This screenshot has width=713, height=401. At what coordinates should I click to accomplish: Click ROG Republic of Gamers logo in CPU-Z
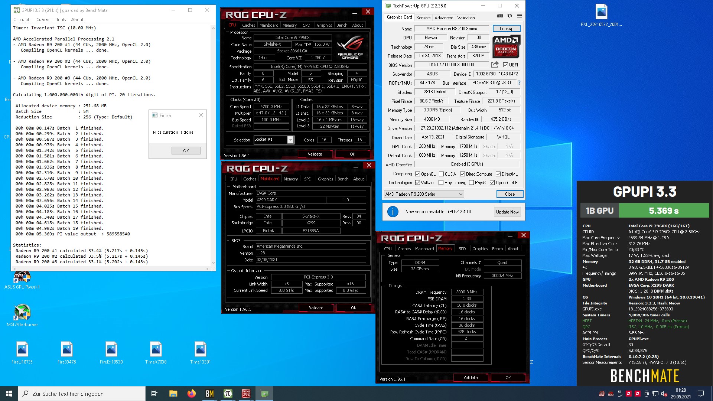[350, 47]
